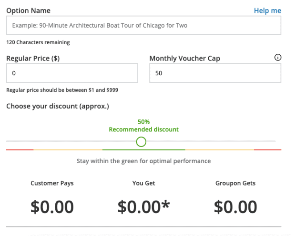Focus the Option Name text field
The width and height of the screenshot is (295, 236).
pos(144,25)
